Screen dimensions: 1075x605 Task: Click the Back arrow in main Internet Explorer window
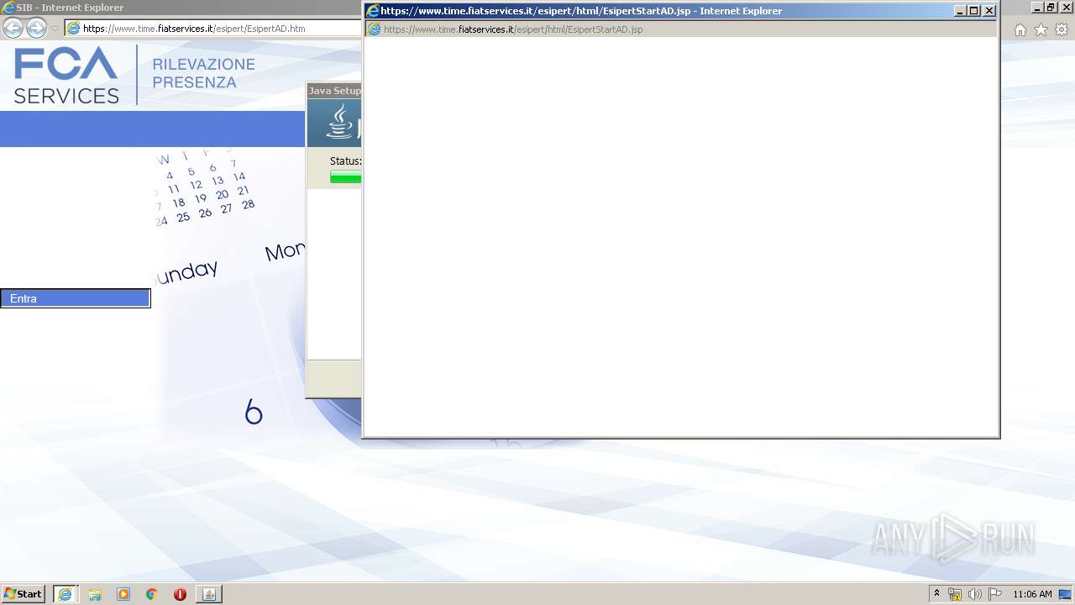tap(13, 29)
